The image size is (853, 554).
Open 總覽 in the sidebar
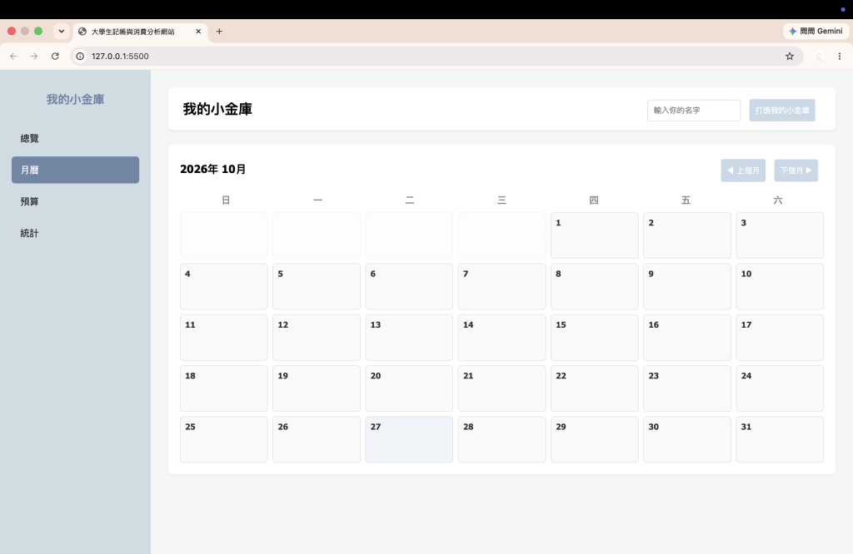(x=75, y=138)
